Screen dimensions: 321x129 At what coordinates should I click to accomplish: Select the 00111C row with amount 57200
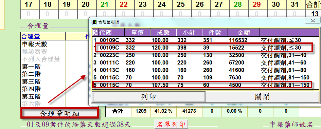206,62
